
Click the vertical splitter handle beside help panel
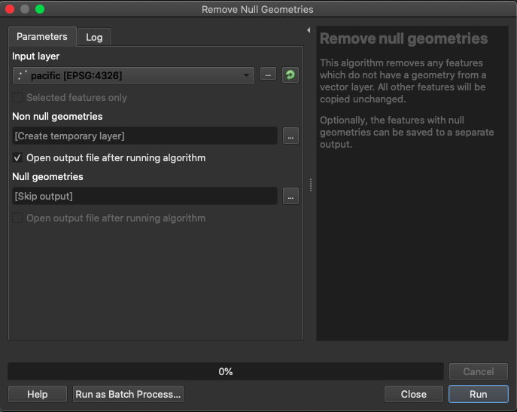coord(310,185)
